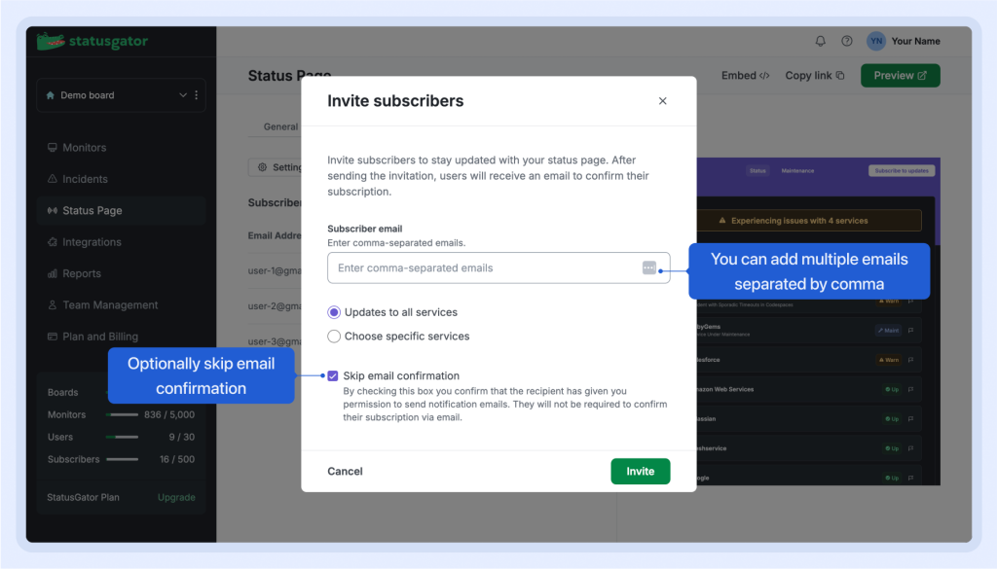Click the YN user avatar
This screenshot has width=997, height=569.
[876, 41]
